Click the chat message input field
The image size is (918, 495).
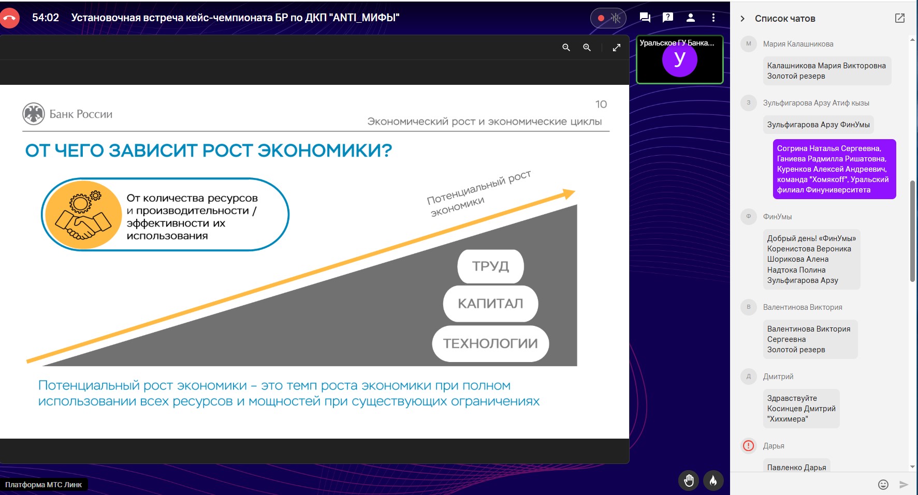click(803, 485)
